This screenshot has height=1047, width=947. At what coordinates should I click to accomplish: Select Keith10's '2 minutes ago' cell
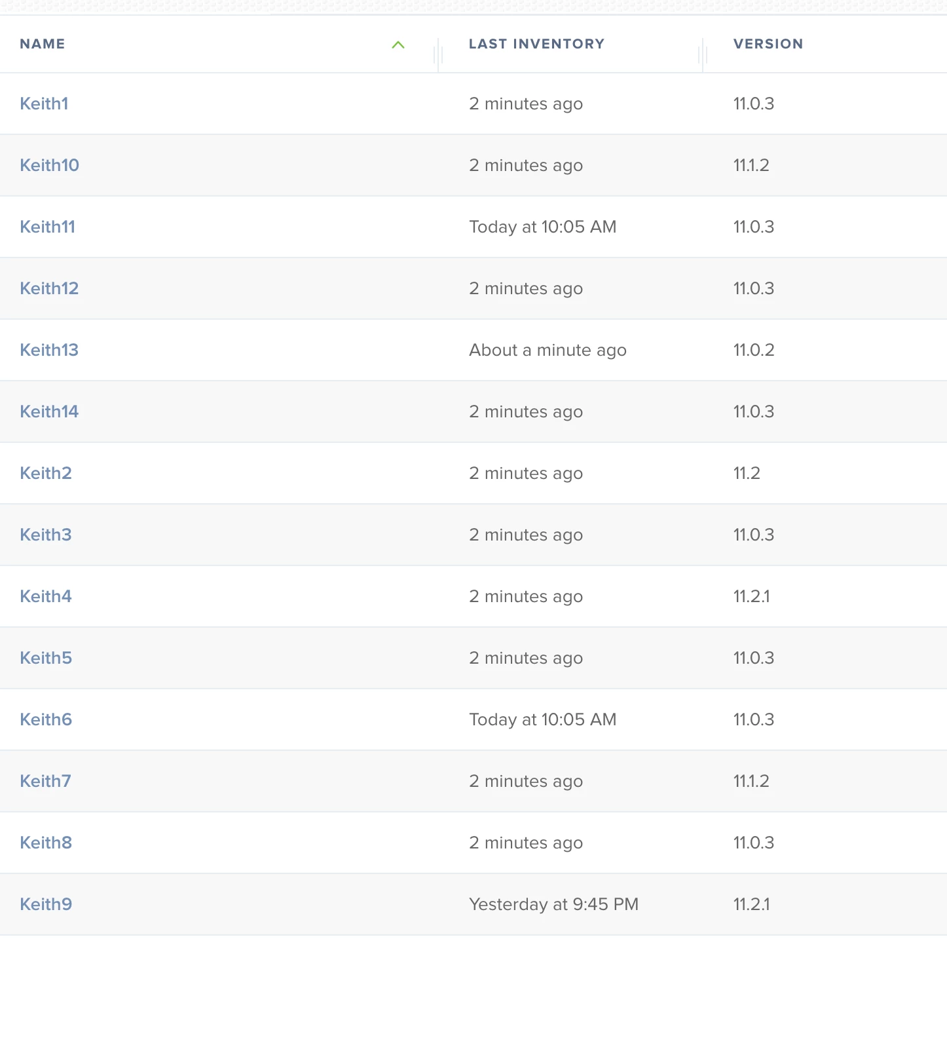point(526,166)
